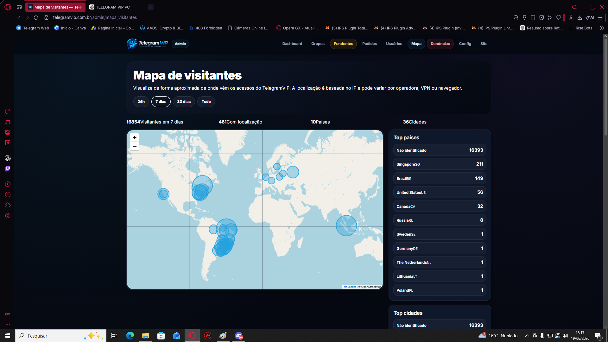Screen dimensions: 608x342
Task: Open the Pedidos nav item
Action: coord(370,44)
